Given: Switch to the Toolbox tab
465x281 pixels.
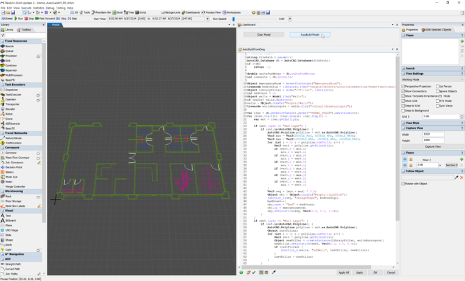Looking at the screenshot, I should tap(26, 30).
